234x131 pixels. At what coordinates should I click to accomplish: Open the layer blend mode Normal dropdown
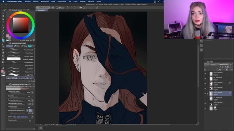pyautogui.click(x=214, y=64)
